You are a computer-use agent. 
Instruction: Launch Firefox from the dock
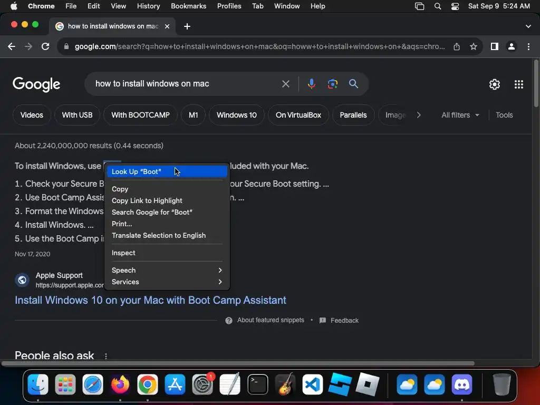(x=120, y=384)
